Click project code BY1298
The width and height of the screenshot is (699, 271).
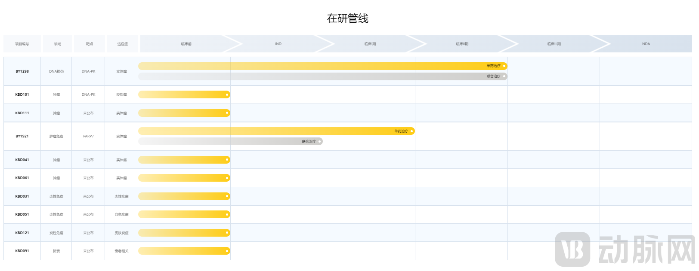point(22,71)
